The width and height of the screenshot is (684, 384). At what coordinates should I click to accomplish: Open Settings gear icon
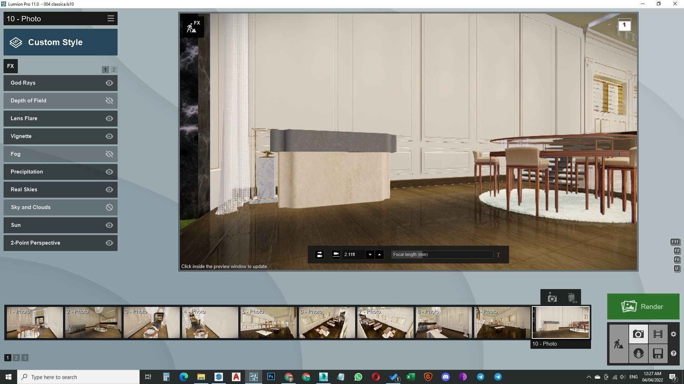click(x=673, y=334)
